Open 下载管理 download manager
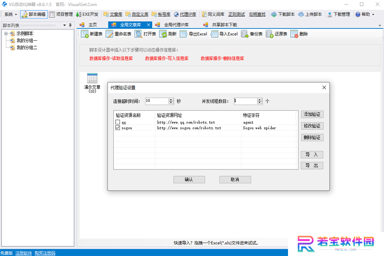Image resolution: width=384 pixels, height=256 pixels. (x=339, y=14)
